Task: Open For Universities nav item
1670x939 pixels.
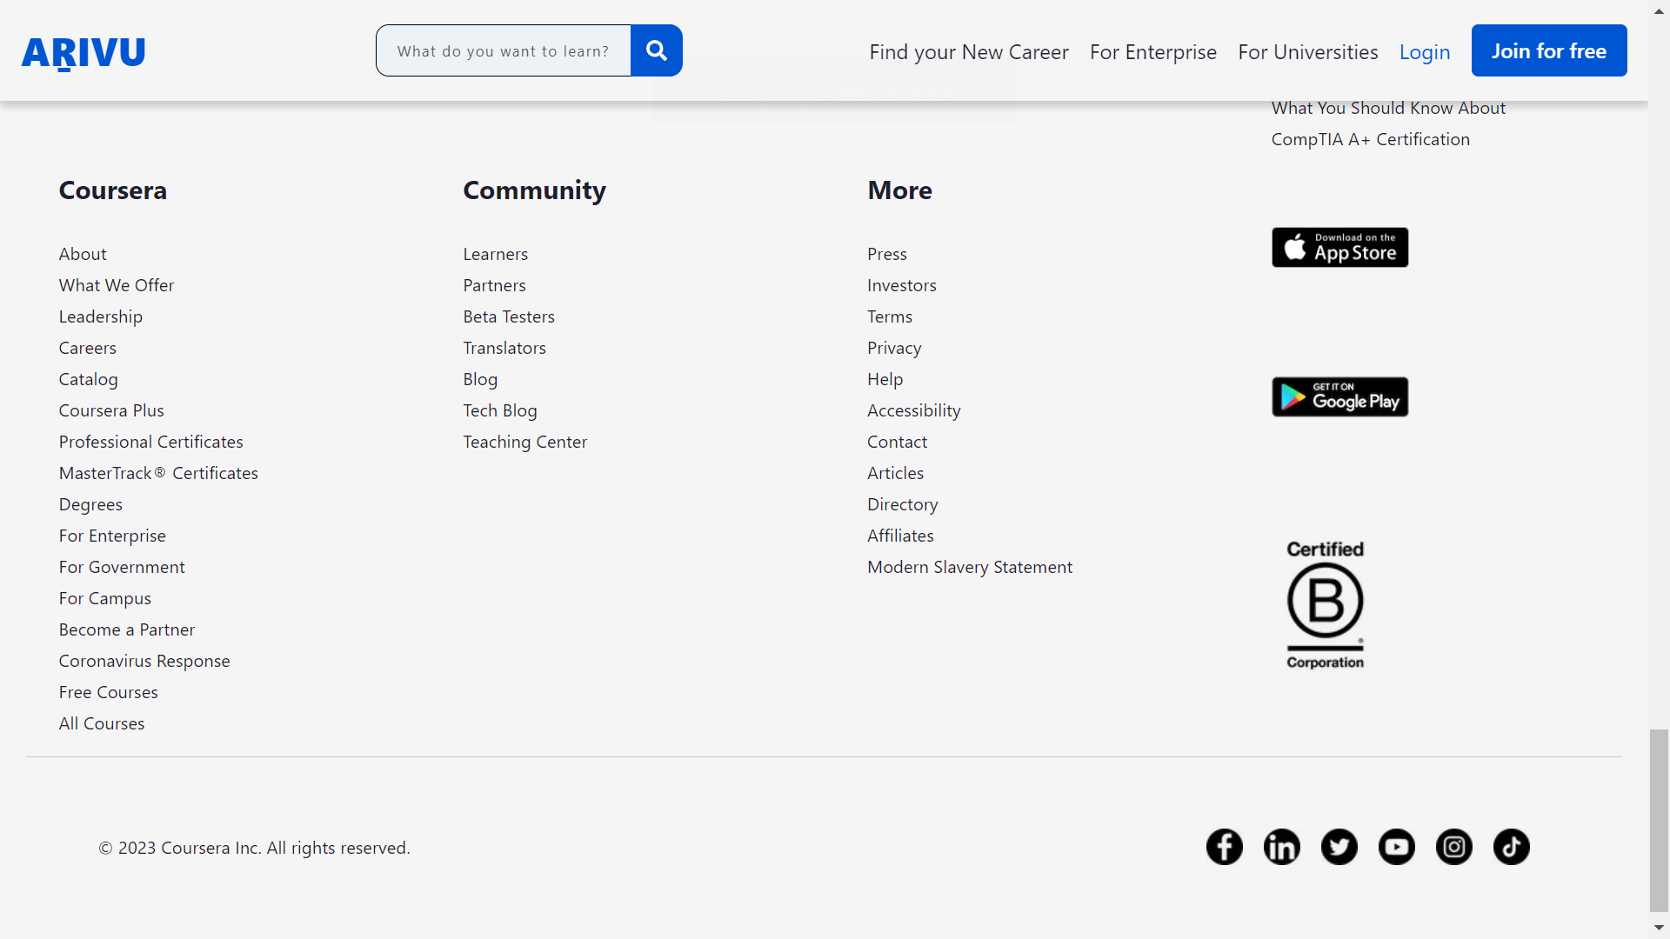Action: pos(1307,52)
